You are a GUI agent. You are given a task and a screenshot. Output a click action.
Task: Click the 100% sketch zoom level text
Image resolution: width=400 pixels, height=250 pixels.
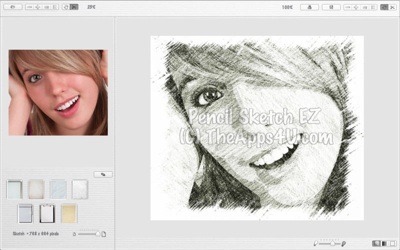coord(287,7)
